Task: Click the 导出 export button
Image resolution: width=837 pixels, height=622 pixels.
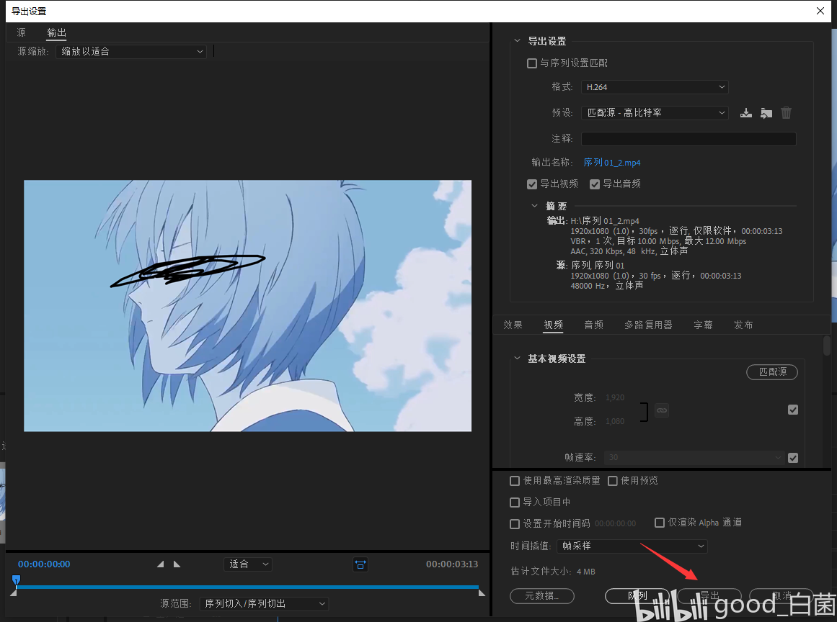Action: (x=709, y=596)
